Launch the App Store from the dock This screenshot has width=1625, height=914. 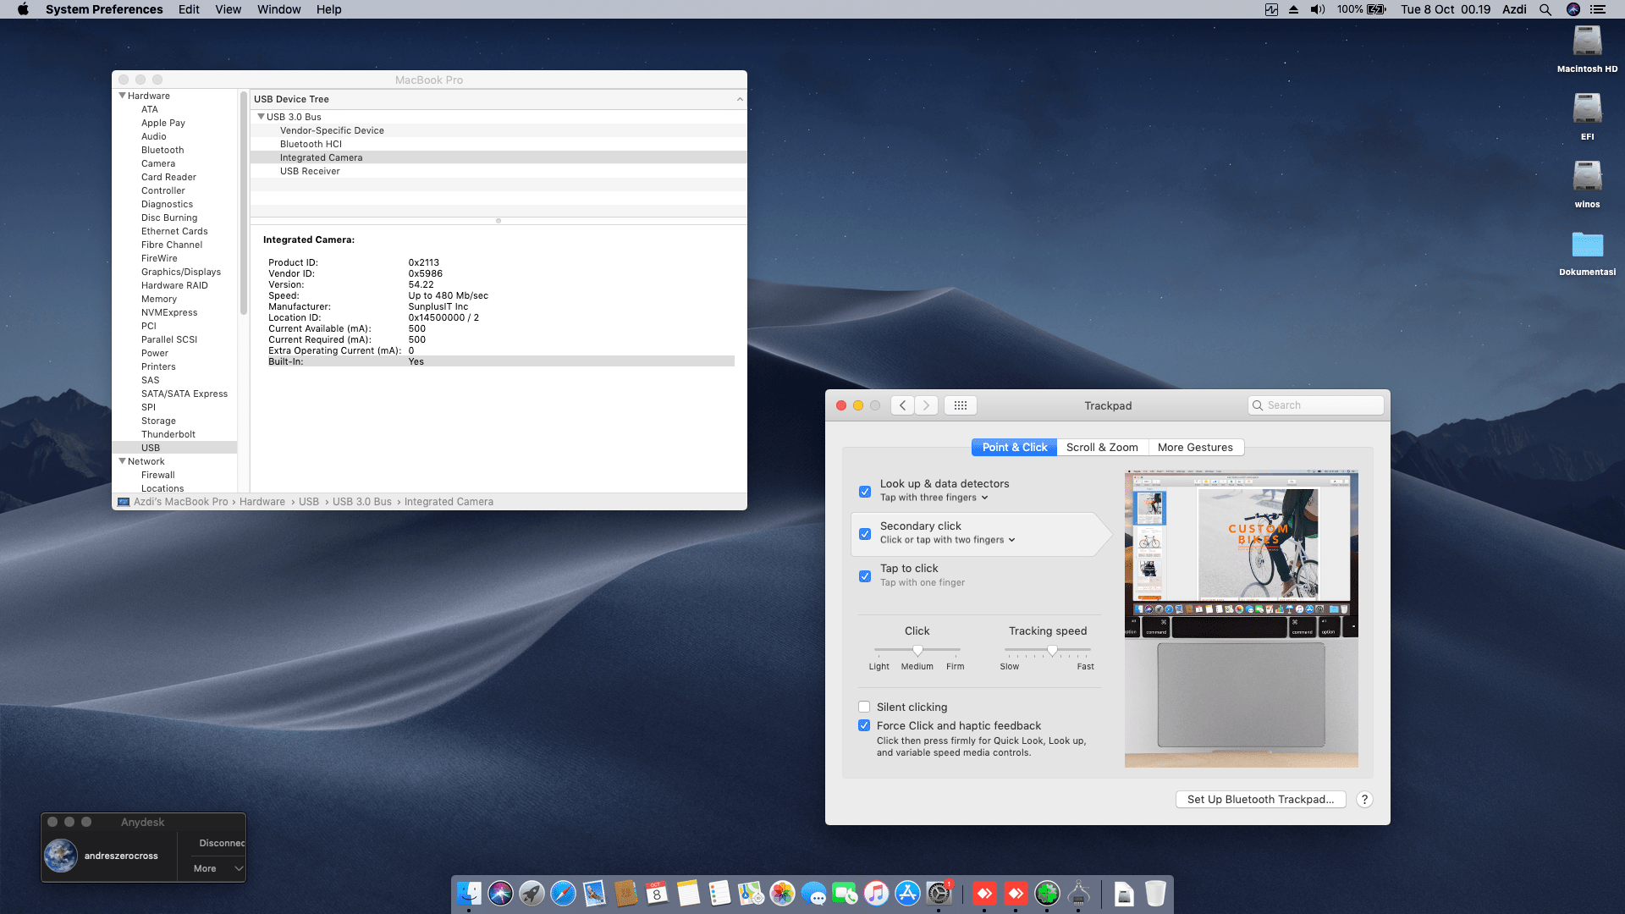(907, 893)
